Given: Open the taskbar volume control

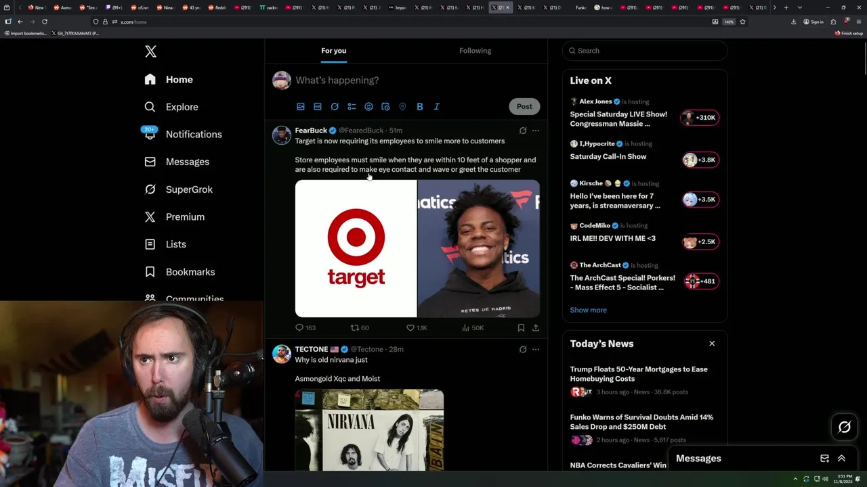Looking at the screenshot, I should click(825, 479).
